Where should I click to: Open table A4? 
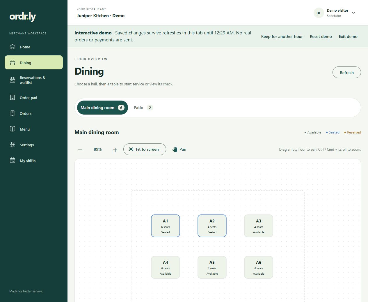click(166, 267)
